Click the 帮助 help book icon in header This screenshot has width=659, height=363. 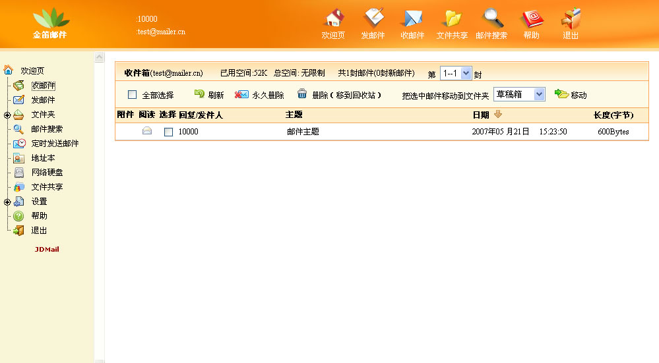pyautogui.click(x=531, y=18)
